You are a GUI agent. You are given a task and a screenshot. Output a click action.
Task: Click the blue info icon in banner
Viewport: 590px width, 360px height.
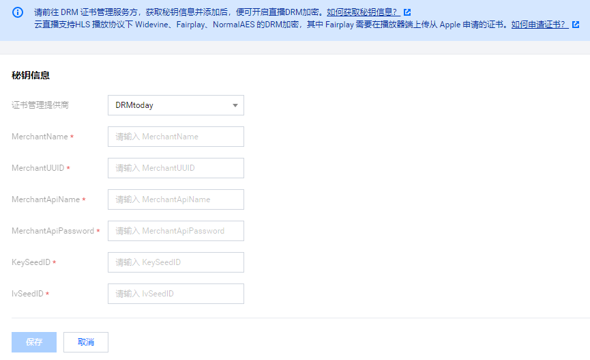[x=18, y=12]
